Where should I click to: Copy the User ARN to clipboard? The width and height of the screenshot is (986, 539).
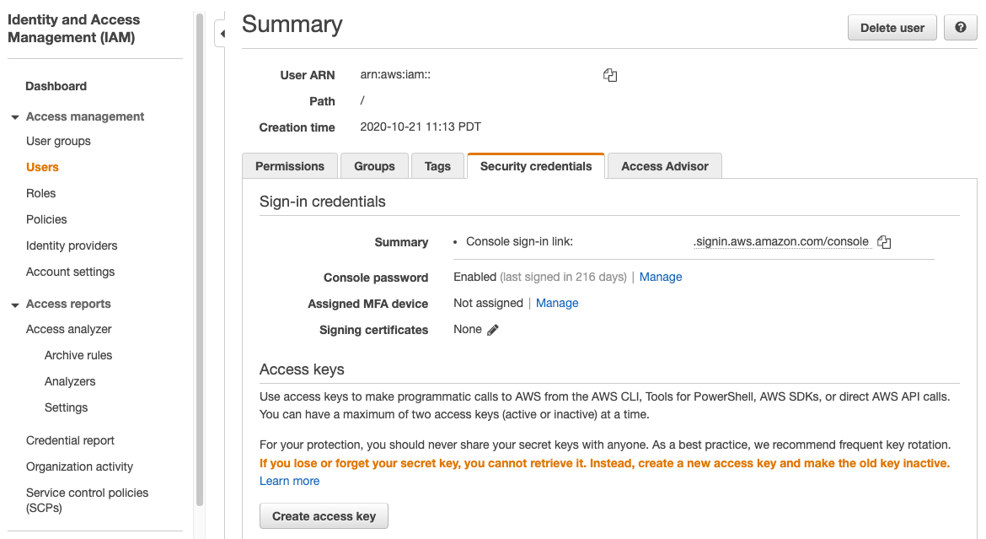coord(610,76)
